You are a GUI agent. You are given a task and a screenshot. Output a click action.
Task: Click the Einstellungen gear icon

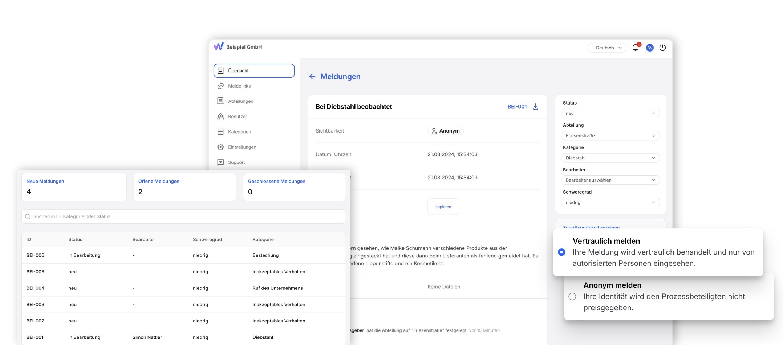pos(220,147)
